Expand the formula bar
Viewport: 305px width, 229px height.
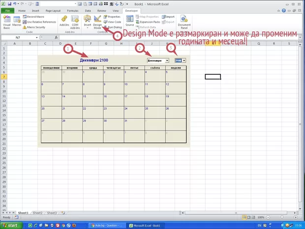tap(300, 37)
